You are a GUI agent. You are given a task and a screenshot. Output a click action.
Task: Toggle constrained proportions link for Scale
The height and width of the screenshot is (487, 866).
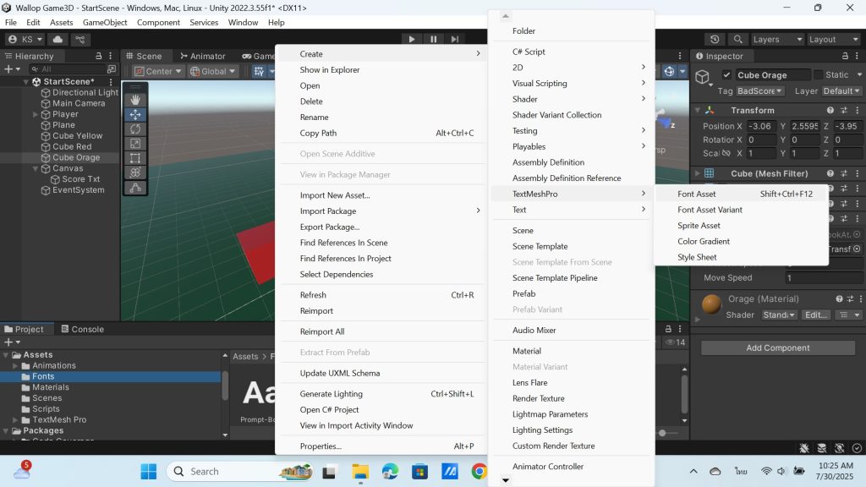click(726, 154)
